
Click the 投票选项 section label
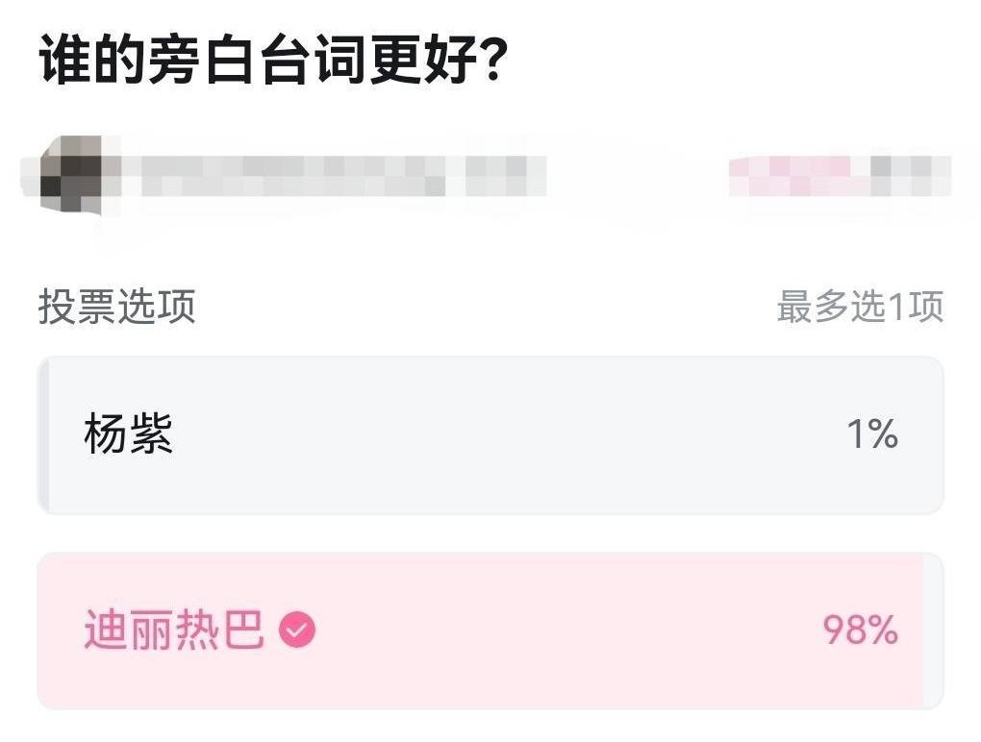coord(117,307)
